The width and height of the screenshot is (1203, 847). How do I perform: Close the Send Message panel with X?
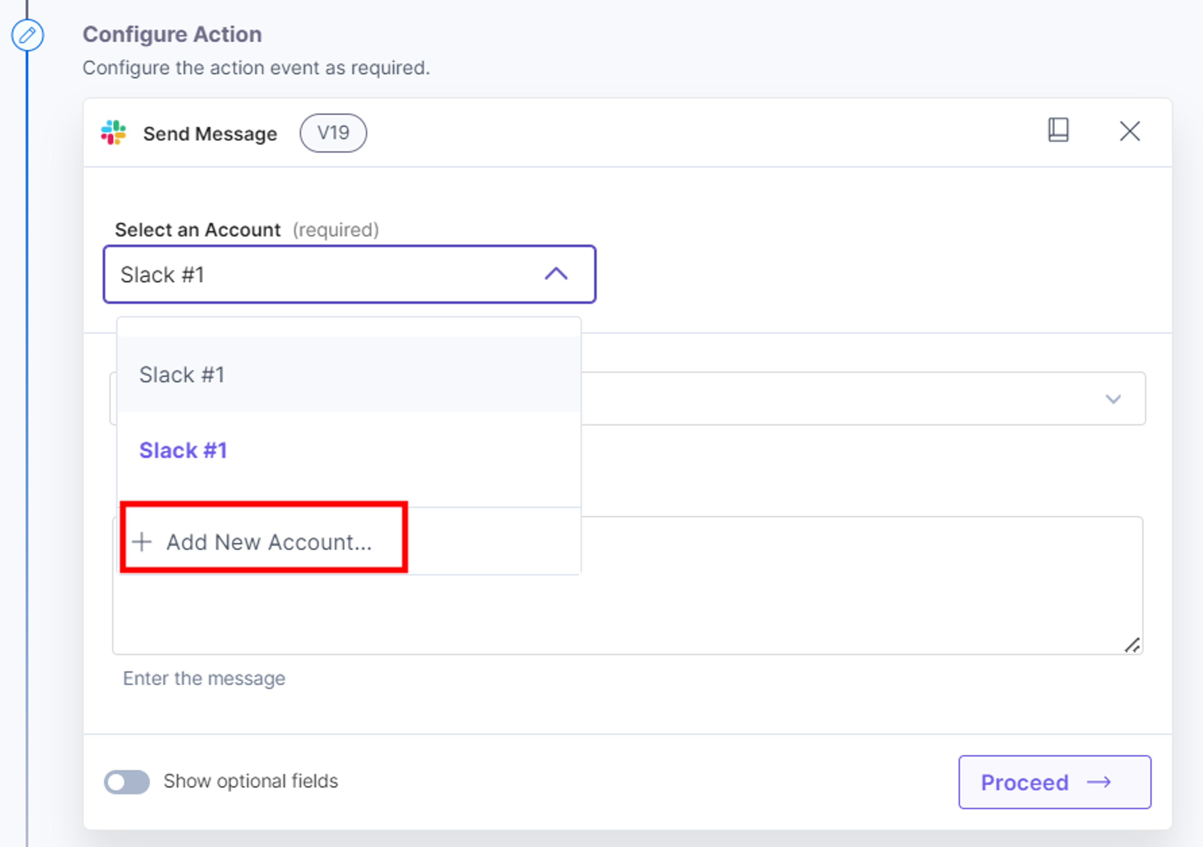pos(1130,131)
